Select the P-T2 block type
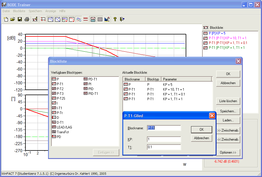This screenshot has height=177, width=262. click(58, 89)
